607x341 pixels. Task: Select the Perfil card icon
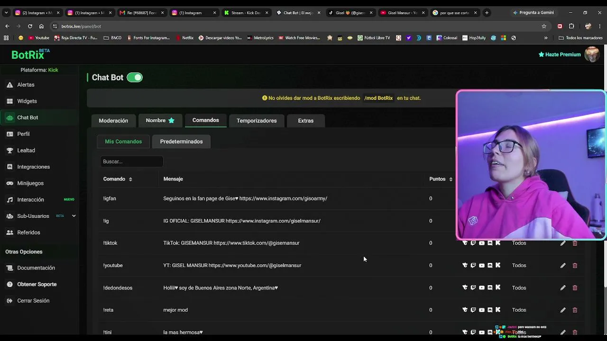[9, 134]
